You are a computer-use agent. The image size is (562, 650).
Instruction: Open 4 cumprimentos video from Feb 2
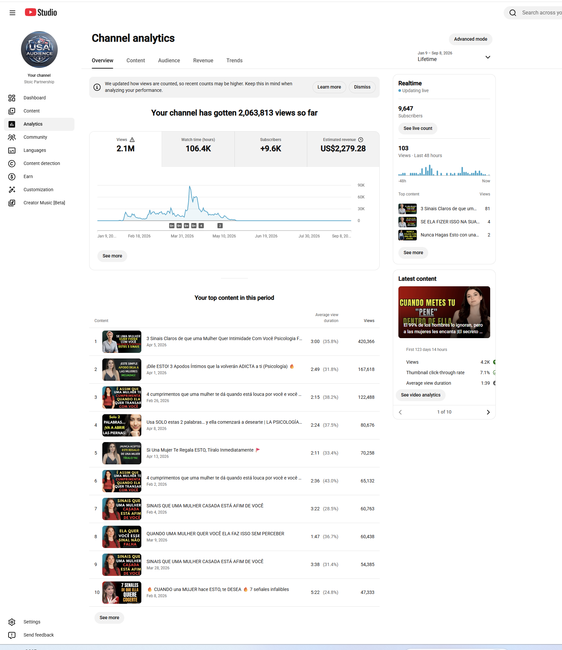pyautogui.click(x=224, y=478)
